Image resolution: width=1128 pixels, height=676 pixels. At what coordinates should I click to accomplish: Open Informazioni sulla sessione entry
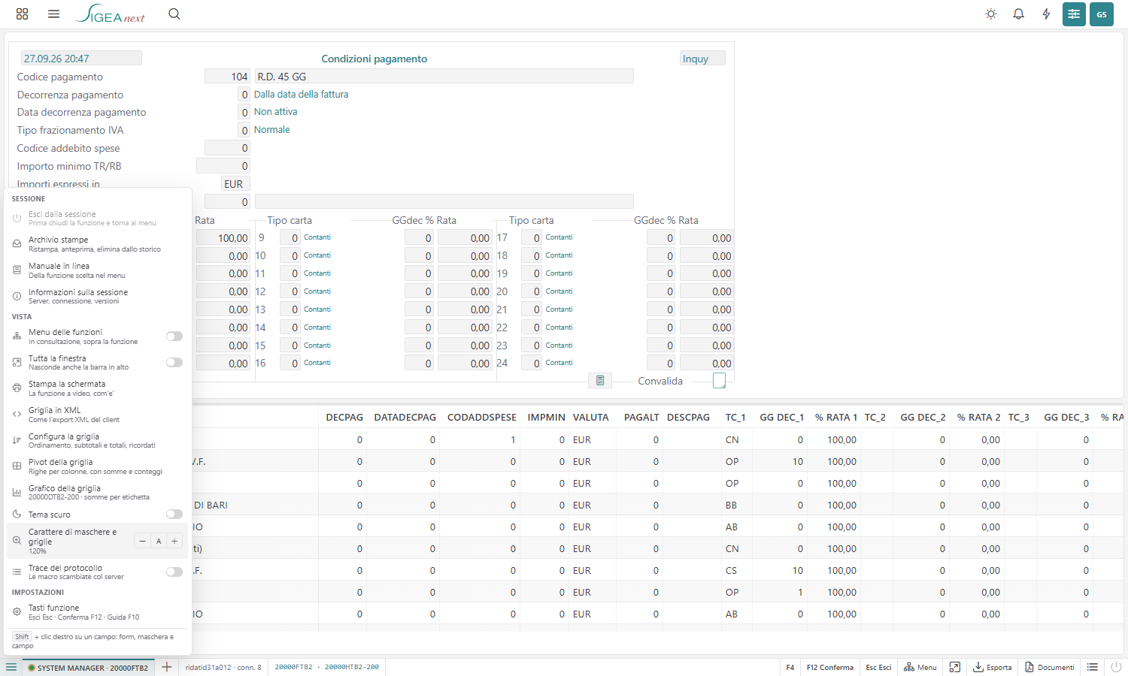click(x=98, y=296)
